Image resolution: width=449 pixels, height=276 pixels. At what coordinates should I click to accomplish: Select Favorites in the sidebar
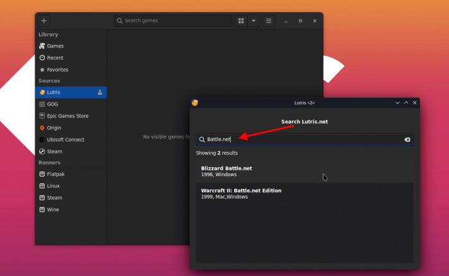coord(71,70)
